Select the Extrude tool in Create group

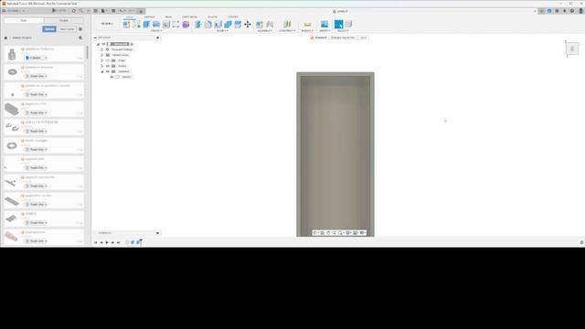pos(146,25)
